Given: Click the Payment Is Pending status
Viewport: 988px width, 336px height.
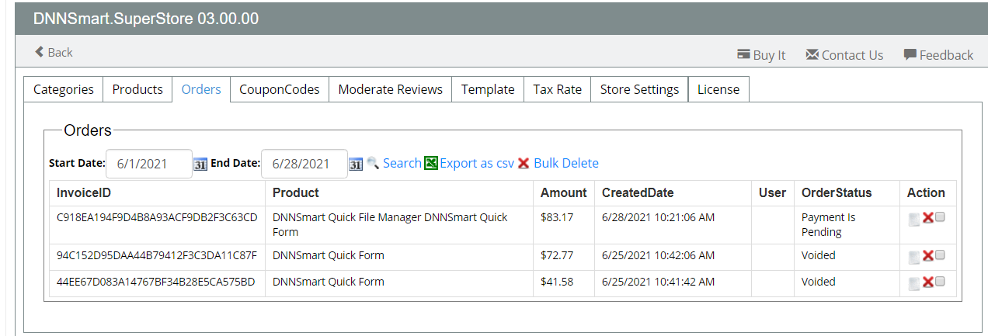Looking at the screenshot, I should pos(828,224).
